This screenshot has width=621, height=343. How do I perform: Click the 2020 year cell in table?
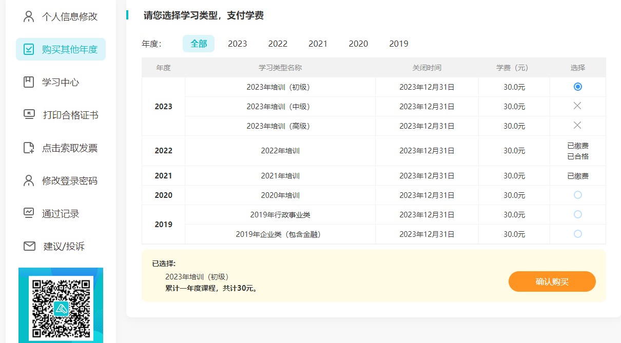point(163,195)
